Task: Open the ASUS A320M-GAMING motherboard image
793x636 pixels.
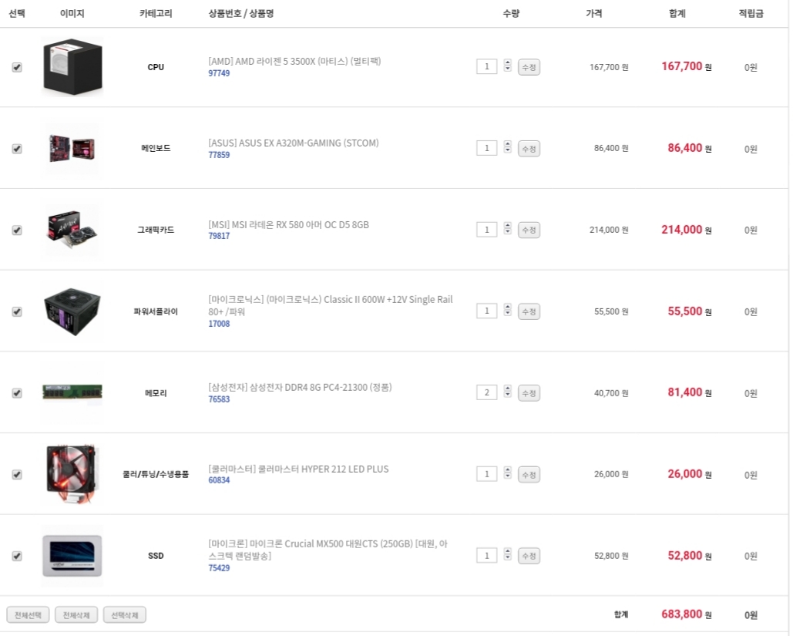Action: click(72, 148)
